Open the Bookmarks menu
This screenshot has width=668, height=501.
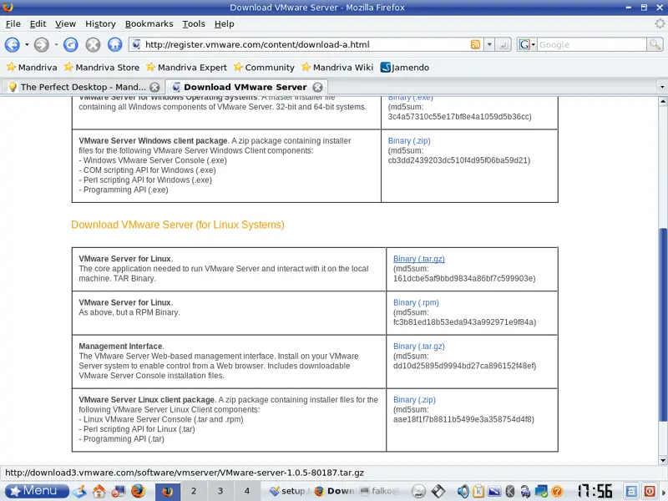(149, 24)
